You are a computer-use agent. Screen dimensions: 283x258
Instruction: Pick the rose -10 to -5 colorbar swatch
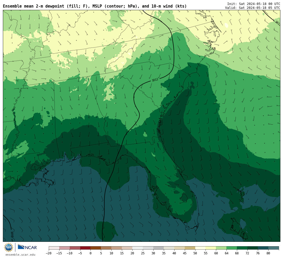click(x=75, y=248)
